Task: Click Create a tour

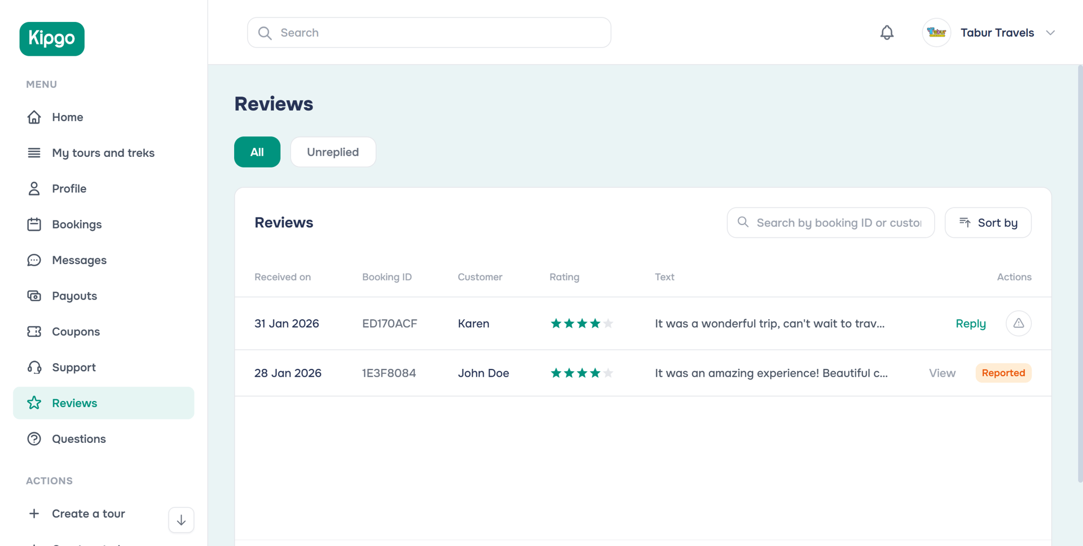Action: pyautogui.click(x=88, y=513)
